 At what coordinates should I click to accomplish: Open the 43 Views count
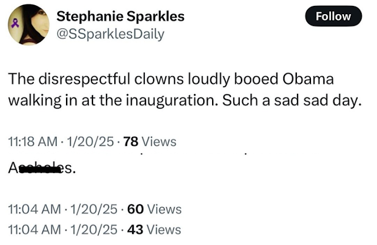154,229
